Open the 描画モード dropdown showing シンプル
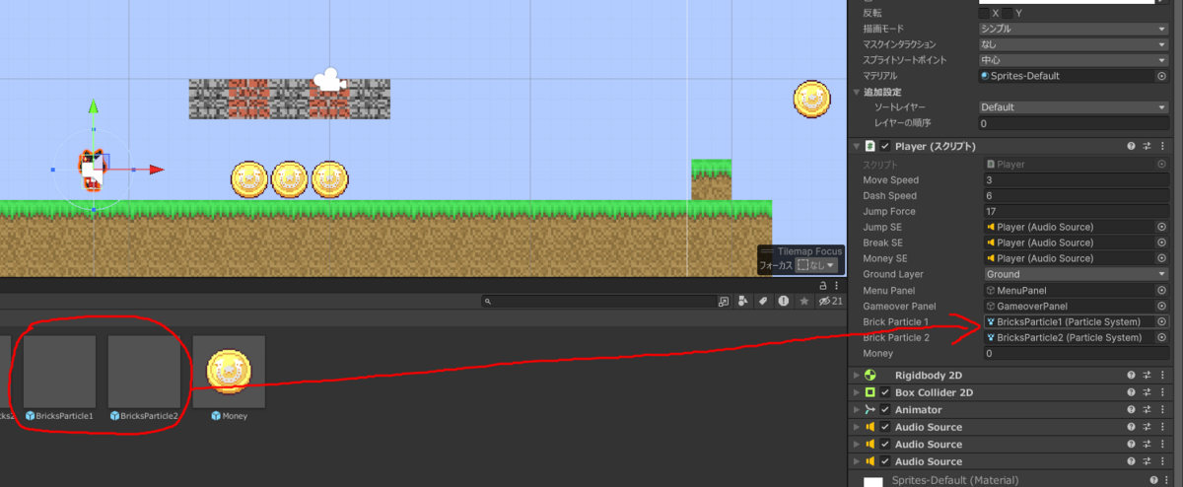This screenshot has height=487, width=1183. pyautogui.click(x=1073, y=29)
